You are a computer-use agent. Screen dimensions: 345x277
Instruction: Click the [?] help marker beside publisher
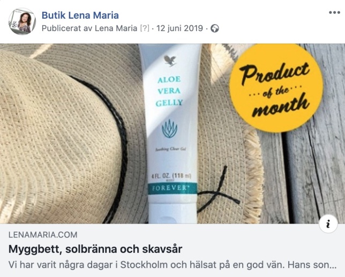145,28
